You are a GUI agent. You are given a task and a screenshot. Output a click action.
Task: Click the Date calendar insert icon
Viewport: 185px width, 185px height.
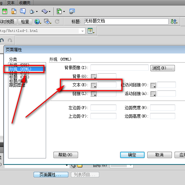pos(5,11)
